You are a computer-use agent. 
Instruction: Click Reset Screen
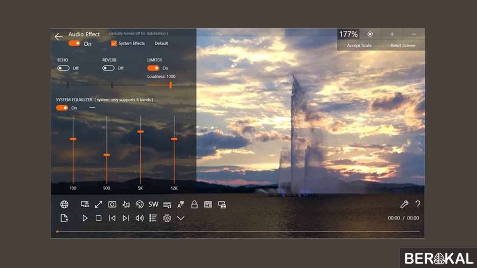tap(402, 45)
